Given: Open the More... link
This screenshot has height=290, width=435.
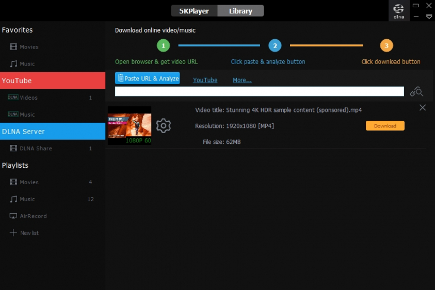Looking at the screenshot, I should 242,80.
